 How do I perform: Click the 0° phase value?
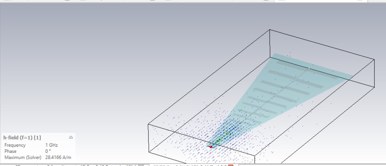(x=48, y=151)
